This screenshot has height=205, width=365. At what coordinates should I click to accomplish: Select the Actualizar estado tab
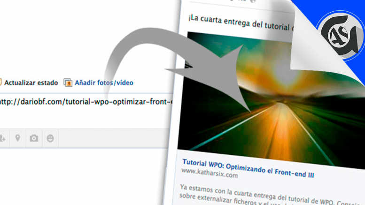point(31,83)
